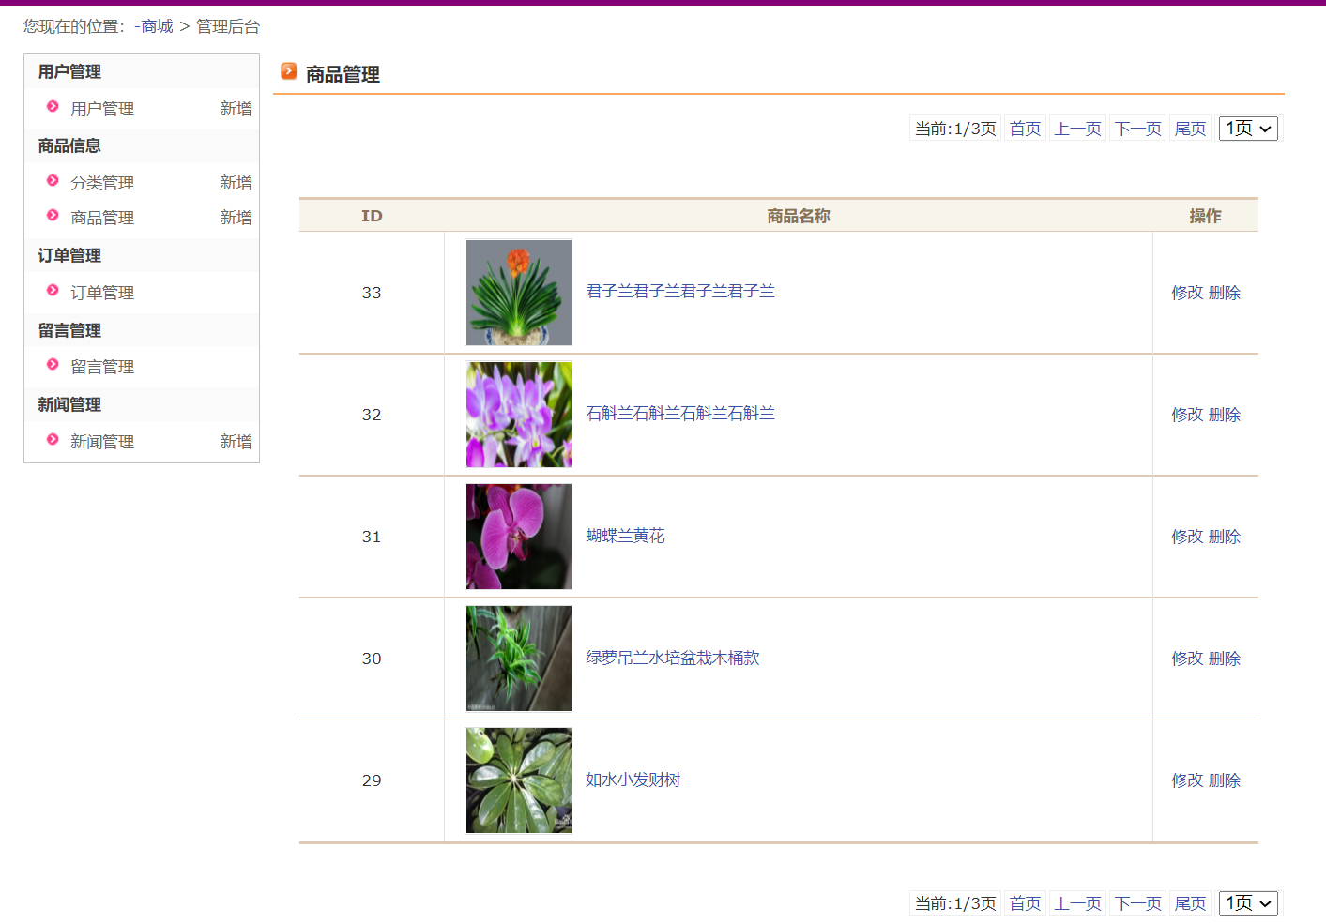This screenshot has width=1326, height=924.
Task: Open product link 石斛兰石斛兰石斛兰石斛兰
Action: 680,414
